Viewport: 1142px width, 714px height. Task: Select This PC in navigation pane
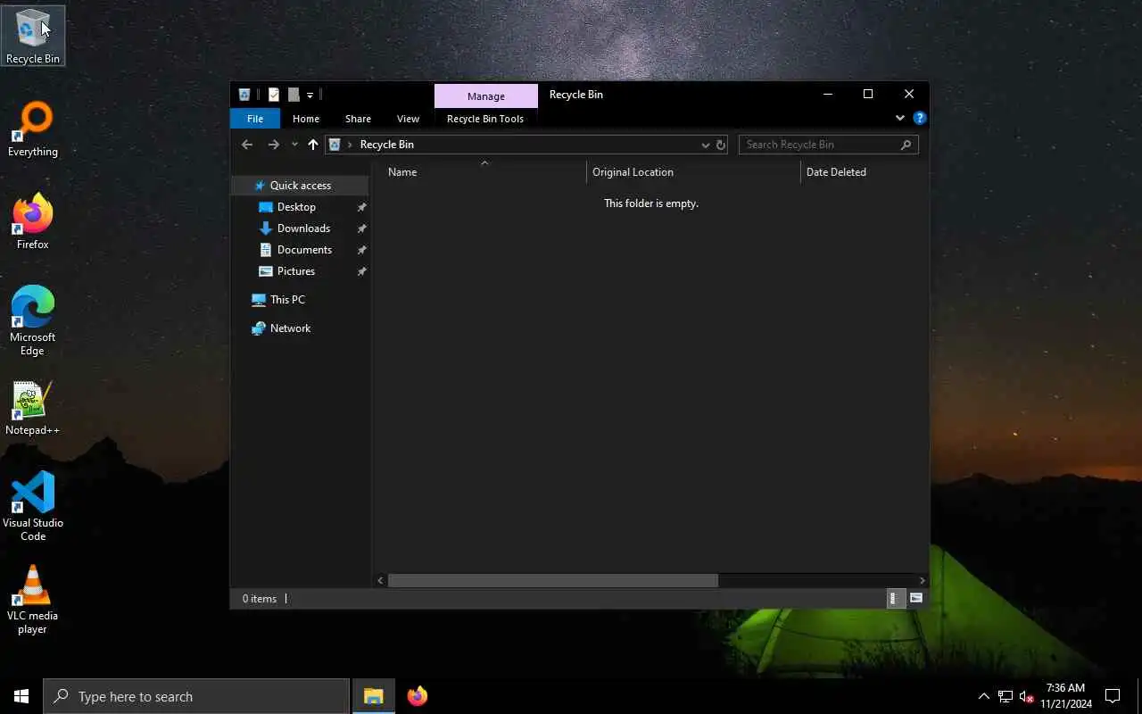tap(287, 300)
